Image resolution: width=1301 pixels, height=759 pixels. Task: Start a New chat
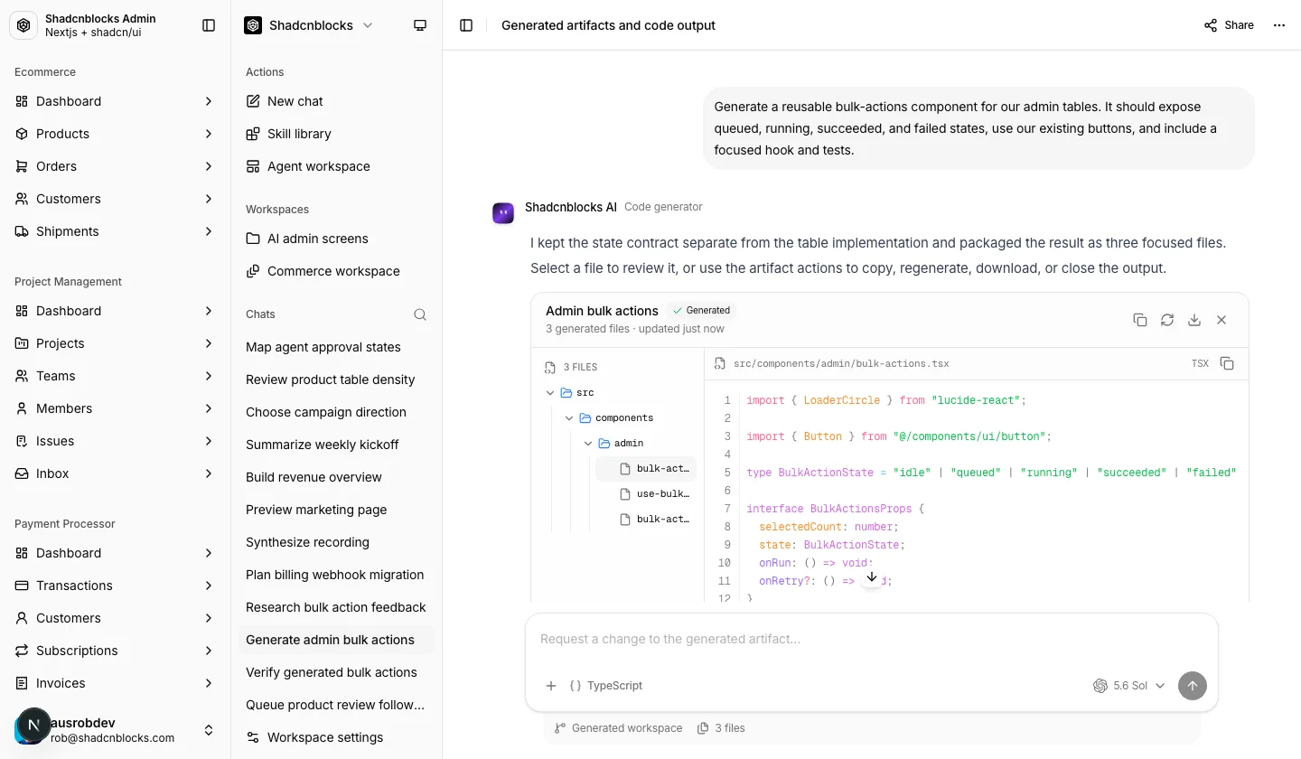[x=336, y=101]
